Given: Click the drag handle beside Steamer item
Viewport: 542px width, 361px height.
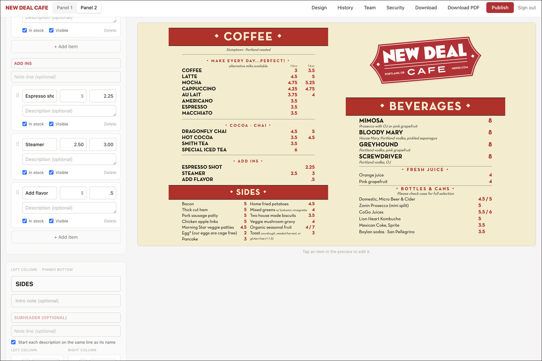Looking at the screenshot, I should tap(18, 144).
